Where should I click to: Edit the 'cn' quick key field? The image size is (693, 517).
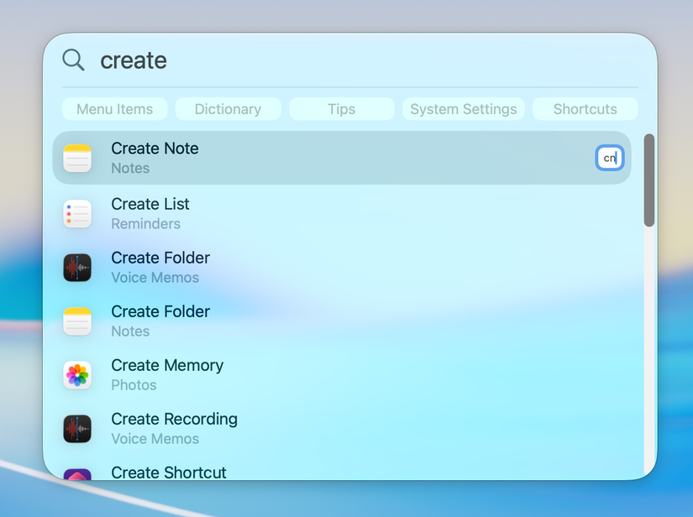point(610,158)
